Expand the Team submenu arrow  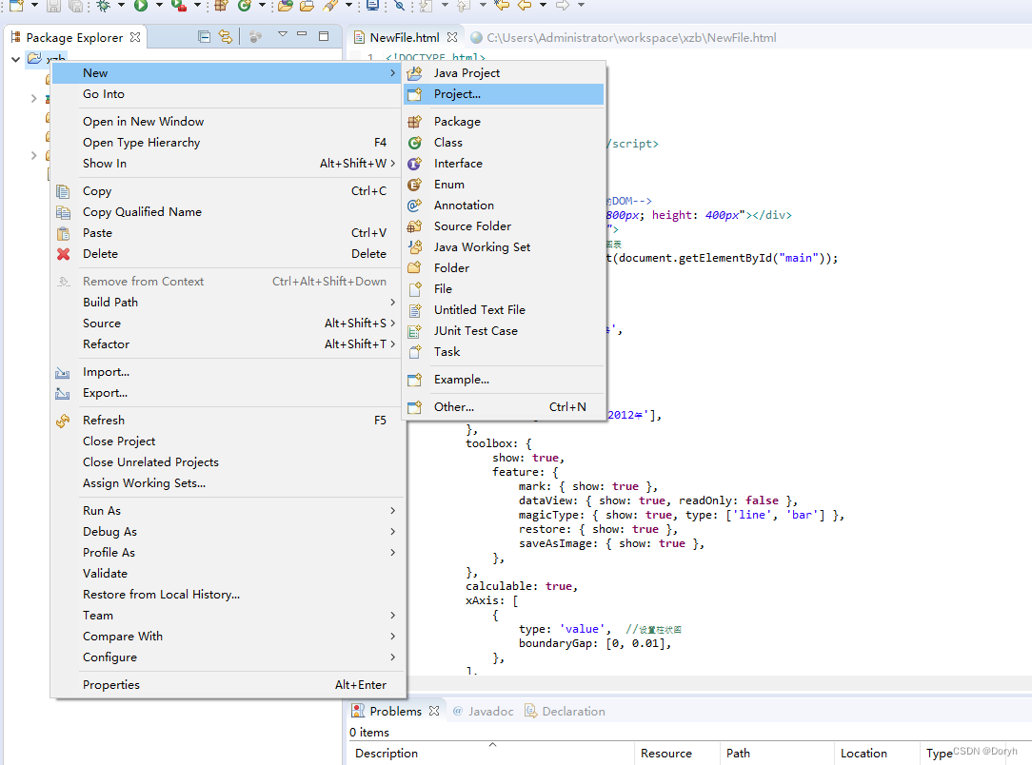click(393, 616)
